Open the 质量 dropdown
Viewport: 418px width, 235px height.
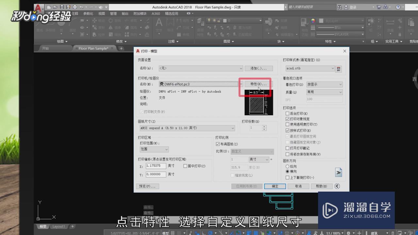[x=324, y=92]
